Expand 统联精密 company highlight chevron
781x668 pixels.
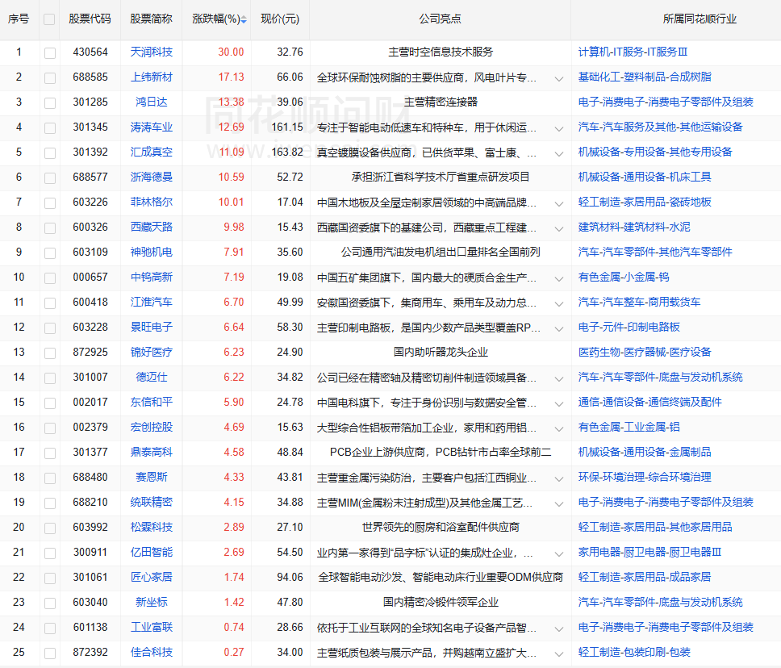[x=559, y=503]
